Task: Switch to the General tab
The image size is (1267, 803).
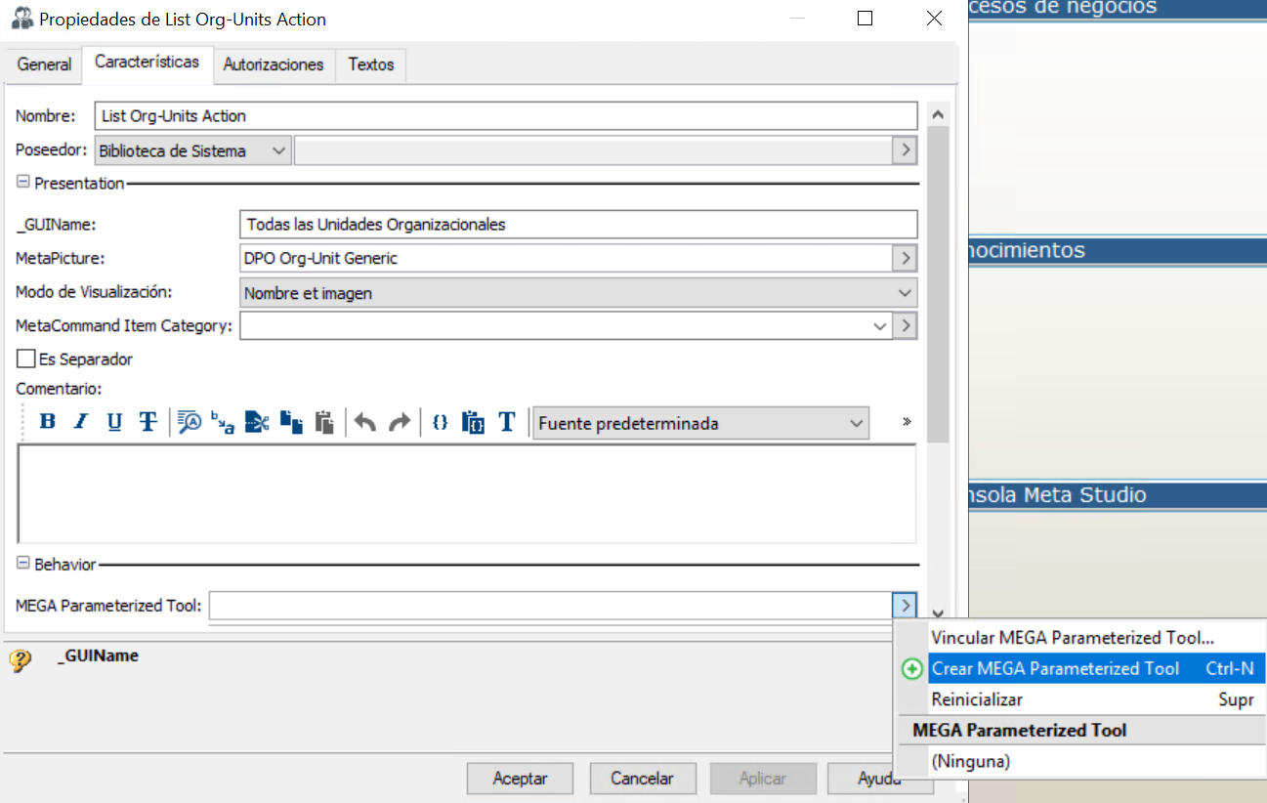Action: (45, 64)
